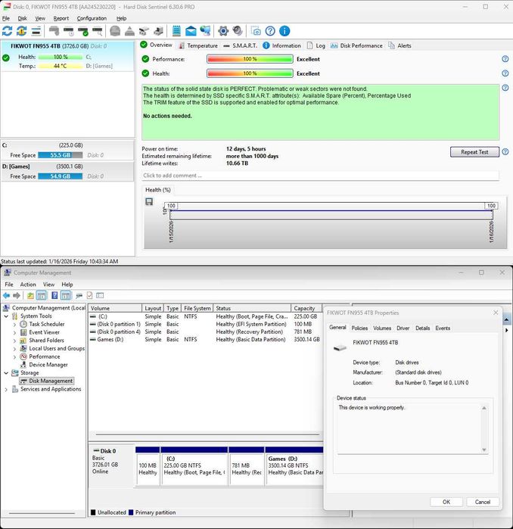Viewport: 513px width, 529px height.
Task: Click the refresh disk status icon in Hard Disk Sentinel
Action: click(7, 31)
